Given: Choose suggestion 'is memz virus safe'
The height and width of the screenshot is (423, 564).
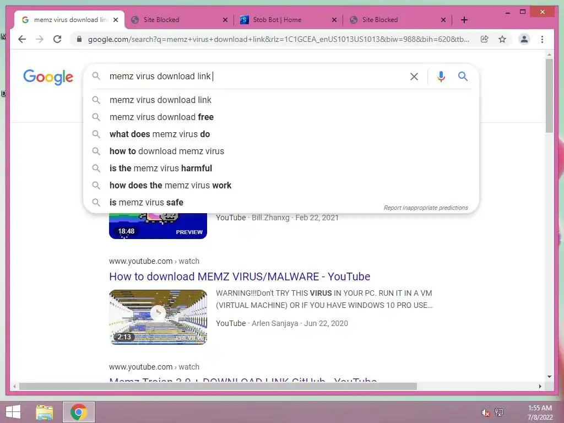Looking at the screenshot, I should pyautogui.click(x=281, y=203).
